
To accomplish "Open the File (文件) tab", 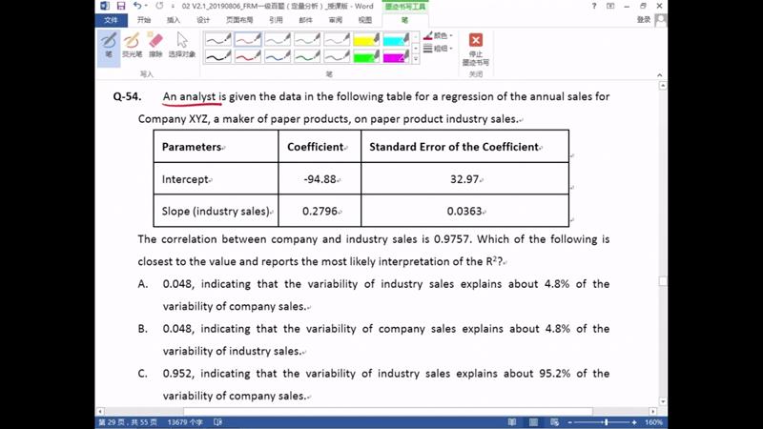I will (x=112, y=19).
